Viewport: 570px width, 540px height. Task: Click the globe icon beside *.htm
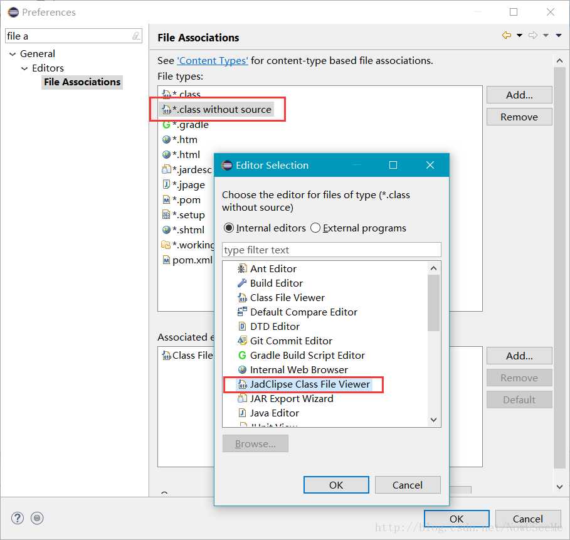pyautogui.click(x=166, y=140)
